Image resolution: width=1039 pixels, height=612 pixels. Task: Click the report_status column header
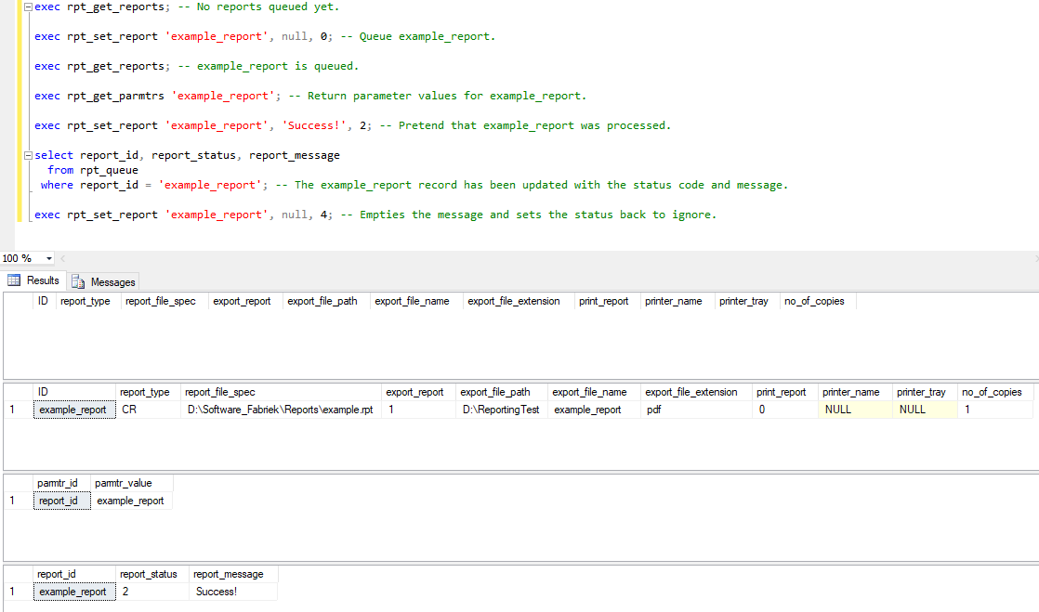click(x=148, y=574)
